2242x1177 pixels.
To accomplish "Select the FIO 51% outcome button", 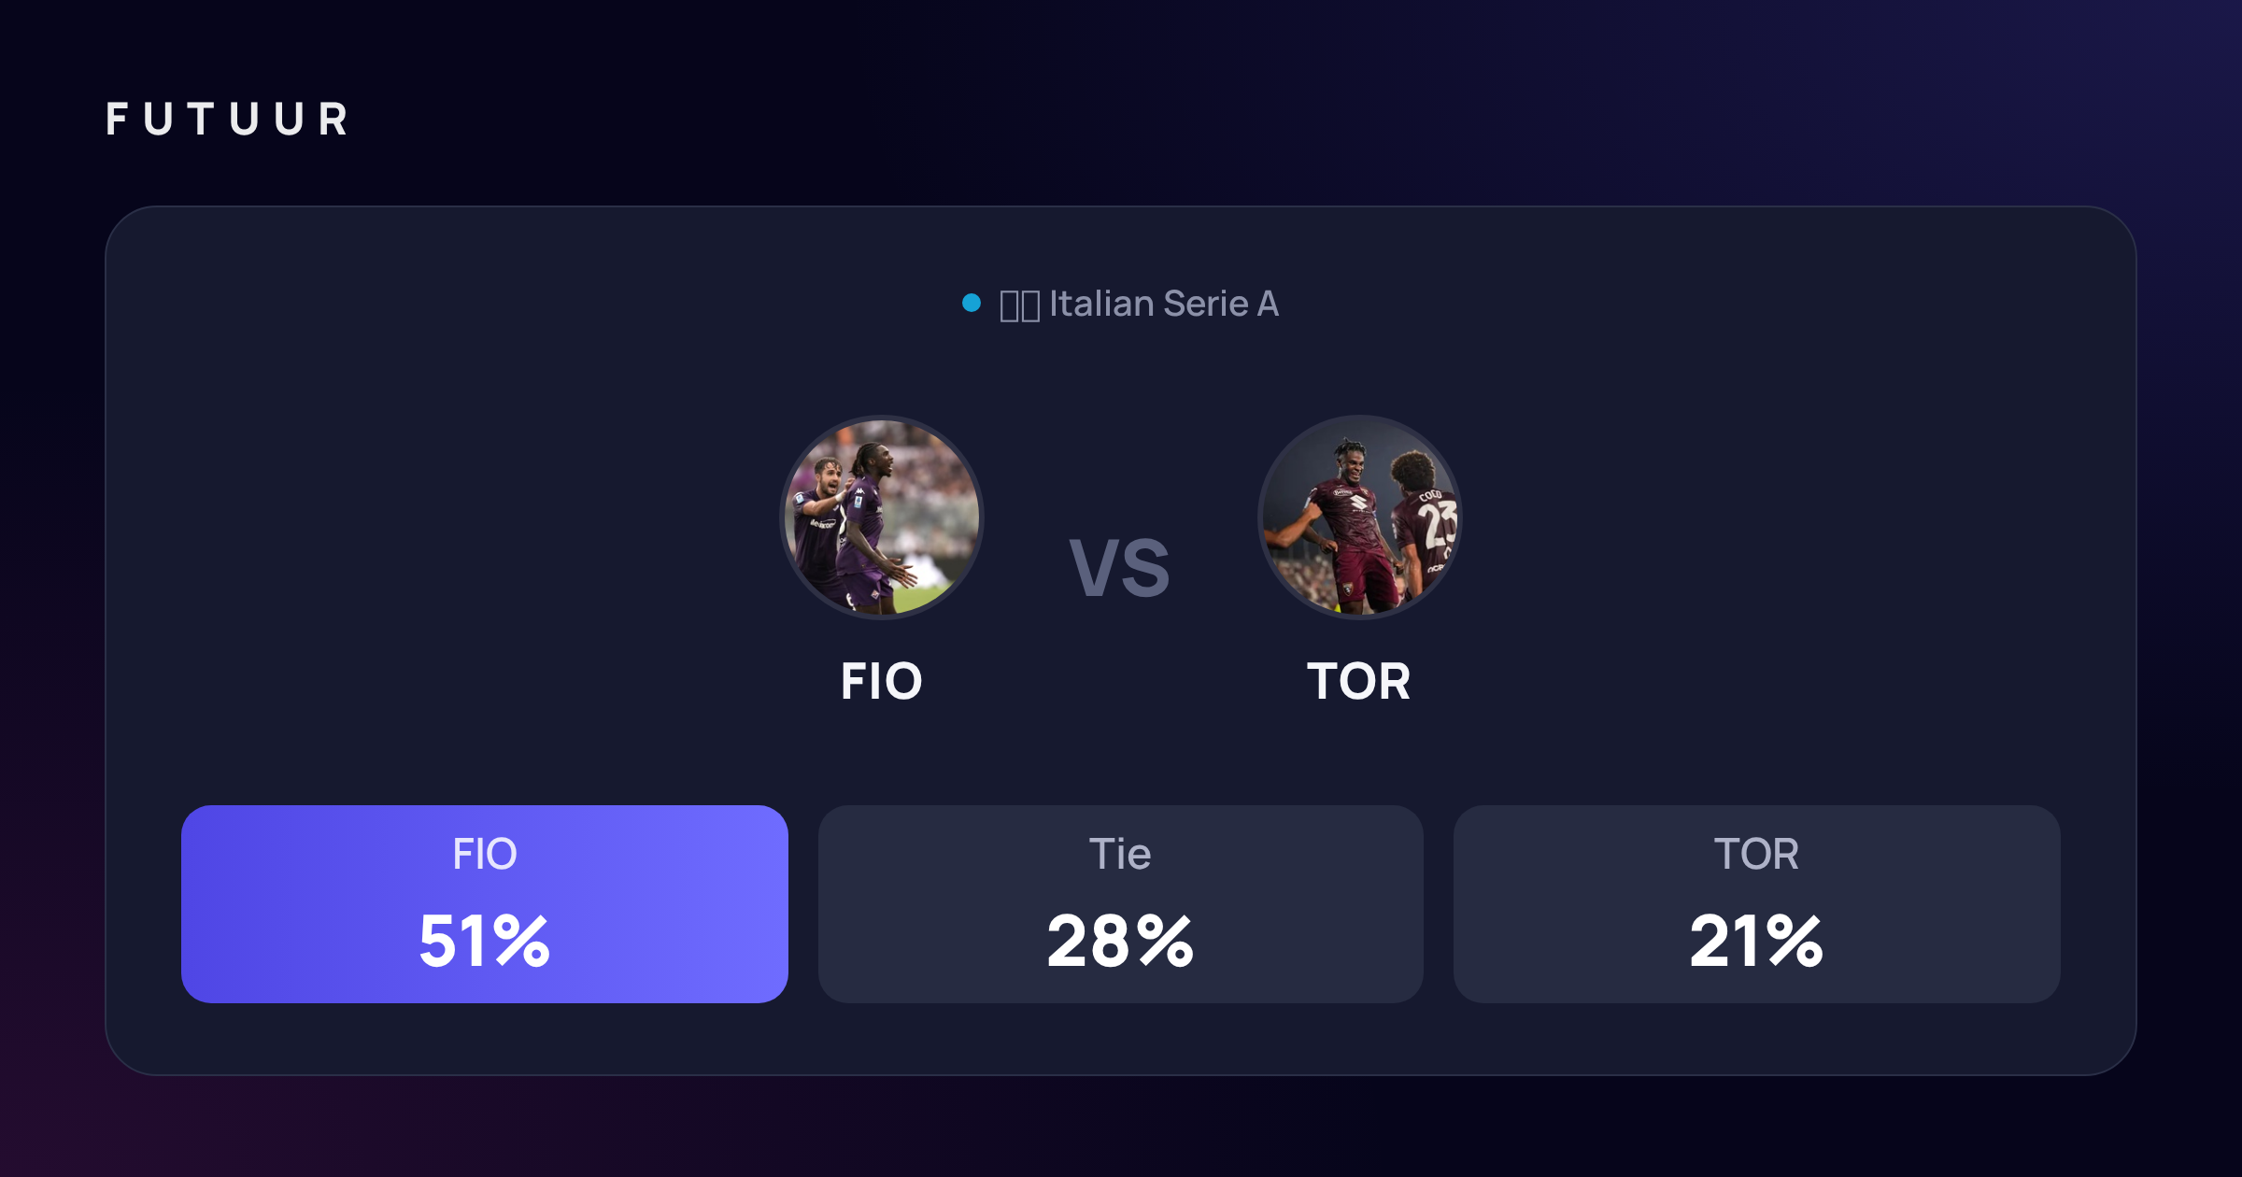I will coord(484,904).
